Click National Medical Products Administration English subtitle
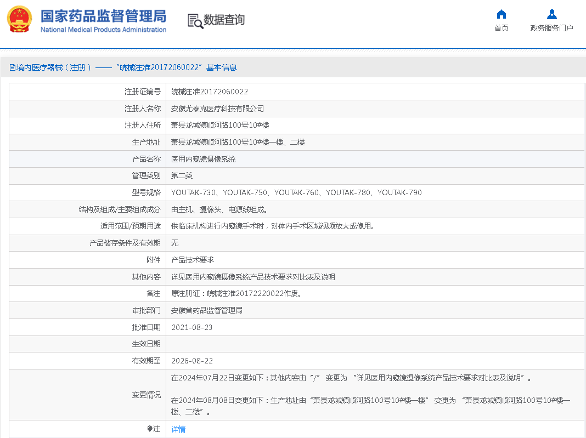 103,30
